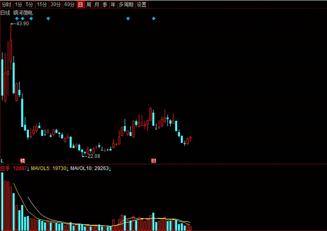Screen dimensions: 327x231
Task: Switch to the 月 monthly chart
Action: (97, 4)
